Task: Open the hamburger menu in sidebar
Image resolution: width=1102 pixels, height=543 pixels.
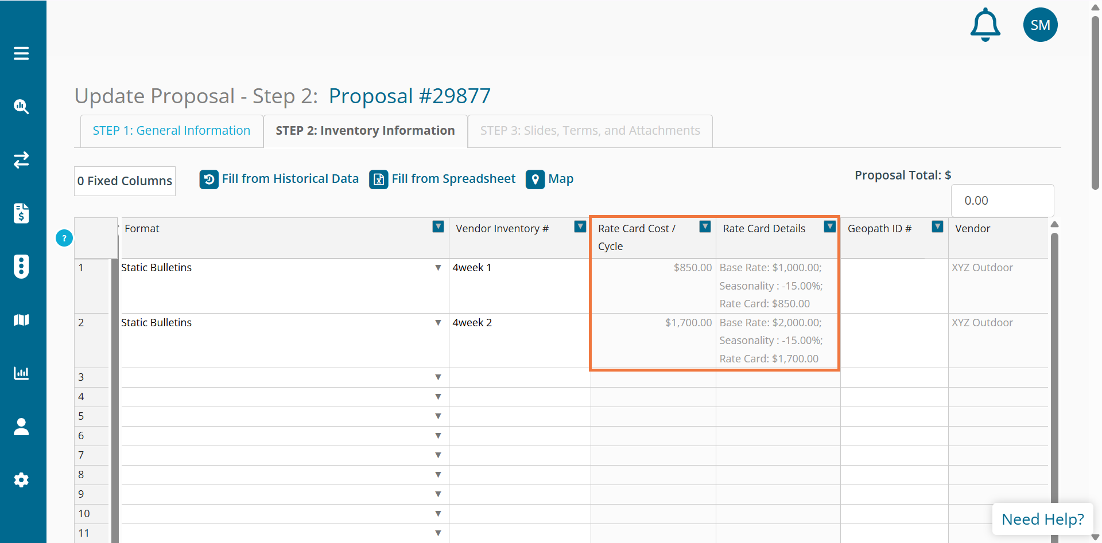Action: click(21, 53)
